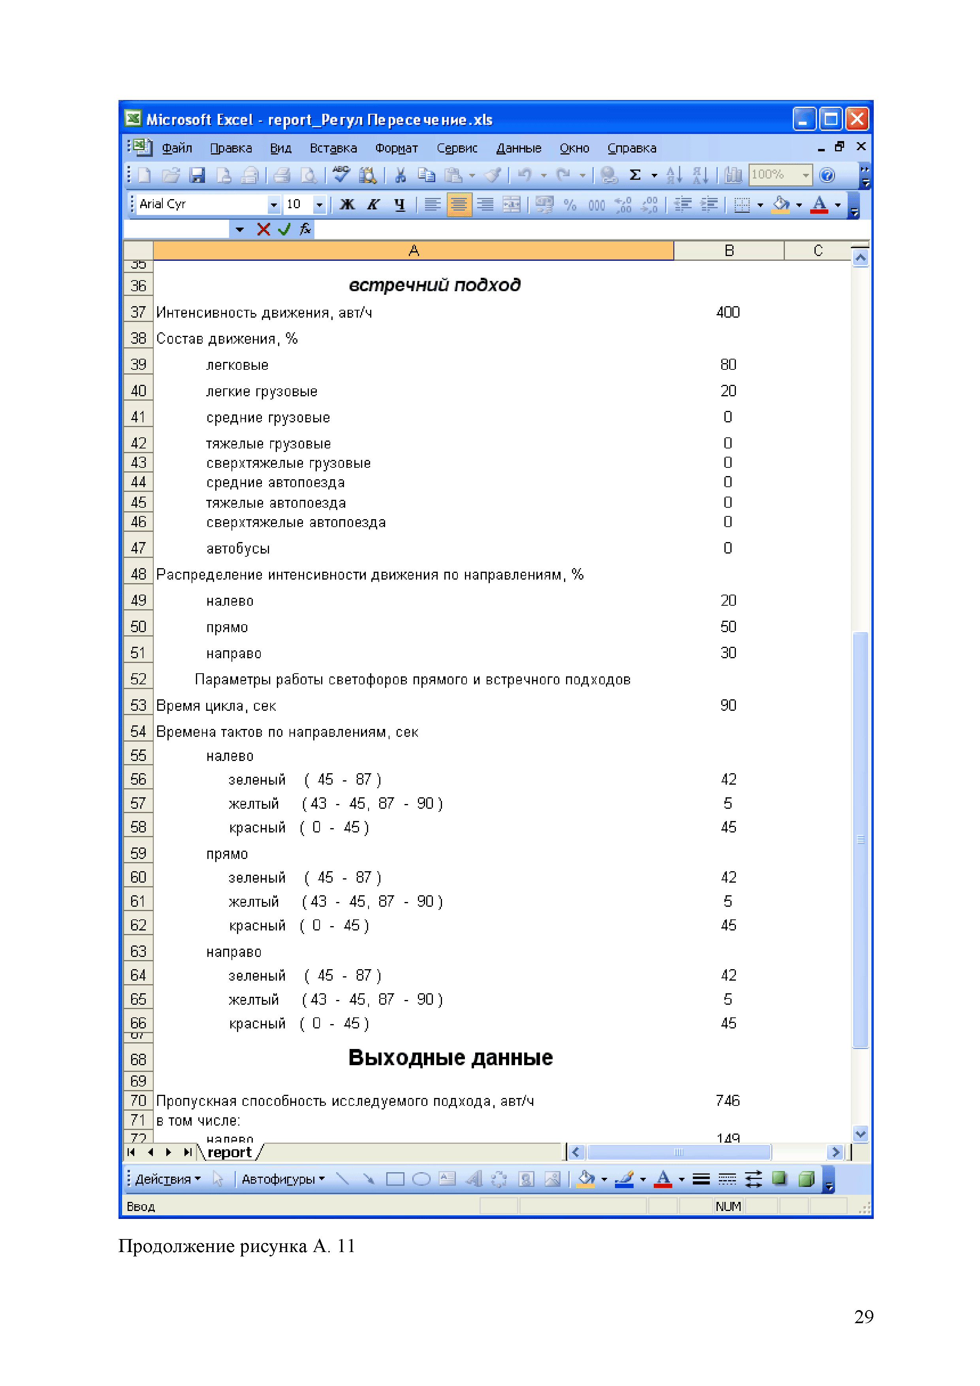
Task: Click the Save diskette icon
Action: click(x=198, y=175)
